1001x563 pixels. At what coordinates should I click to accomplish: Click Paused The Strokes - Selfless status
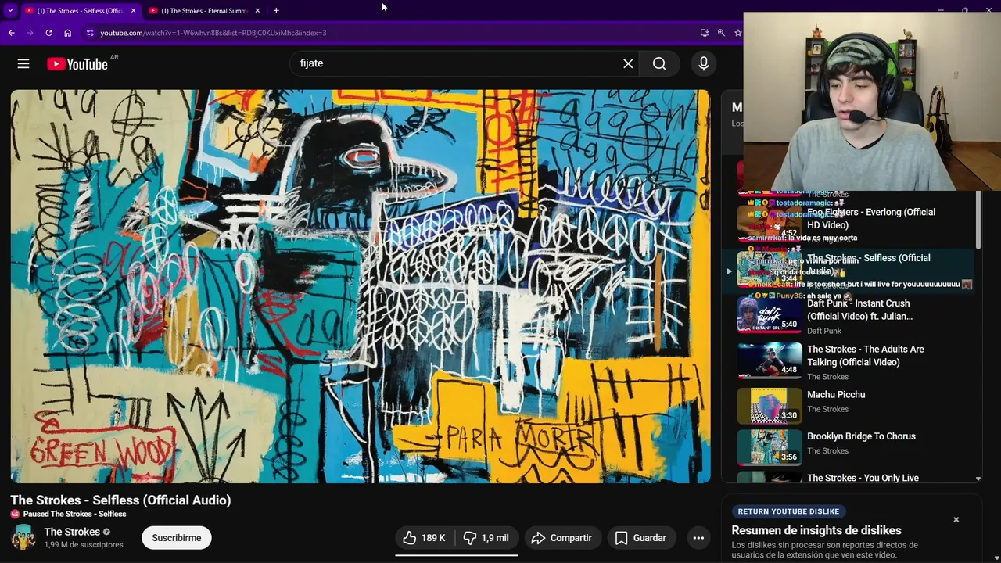coord(74,514)
